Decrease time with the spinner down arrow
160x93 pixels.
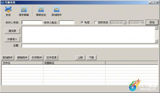click(x=142, y=23)
